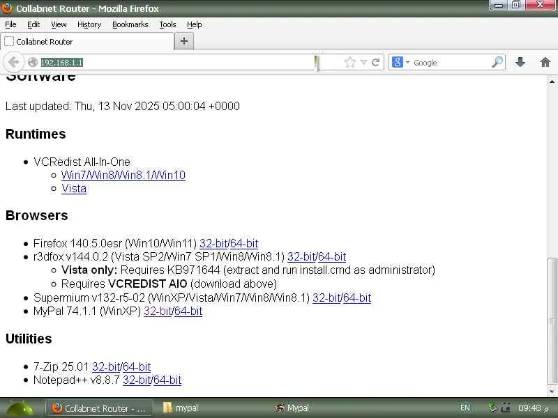Open the Google search engine selector
The width and height of the screenshot is (558, 418).
pyautogui.click(x=400, y=62)
